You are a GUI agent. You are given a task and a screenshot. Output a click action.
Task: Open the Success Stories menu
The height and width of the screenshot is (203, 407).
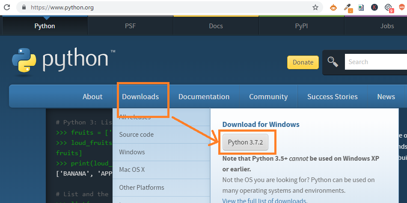[332, 97]
